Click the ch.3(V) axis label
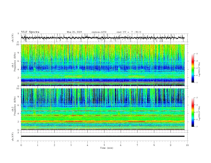The height and width of the screenshot is (163, 211). click(13, 137)
